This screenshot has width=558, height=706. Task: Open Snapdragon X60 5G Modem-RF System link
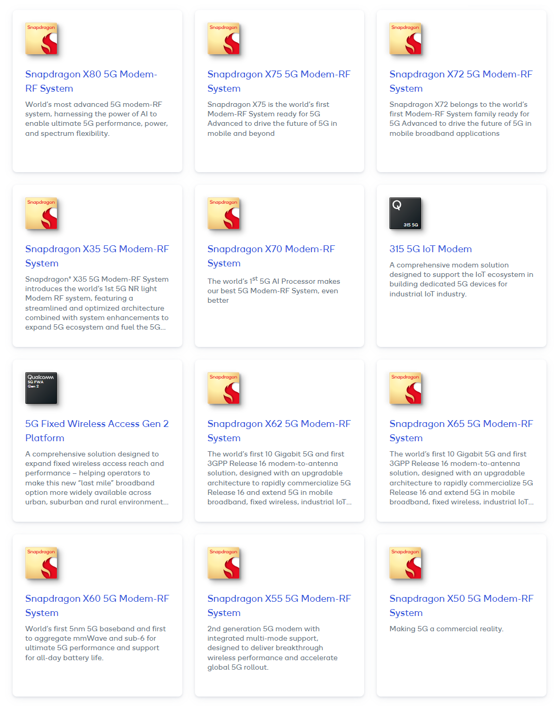pyautogui.click(x=97, y=605)
